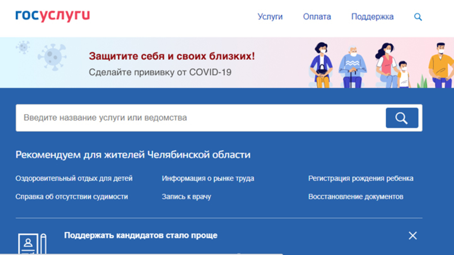Image resolution: width=454 pixels, height=255 pixels.
Task: Focus the service or agency search field
Action: pyautogui.click(x=200, y=118)
